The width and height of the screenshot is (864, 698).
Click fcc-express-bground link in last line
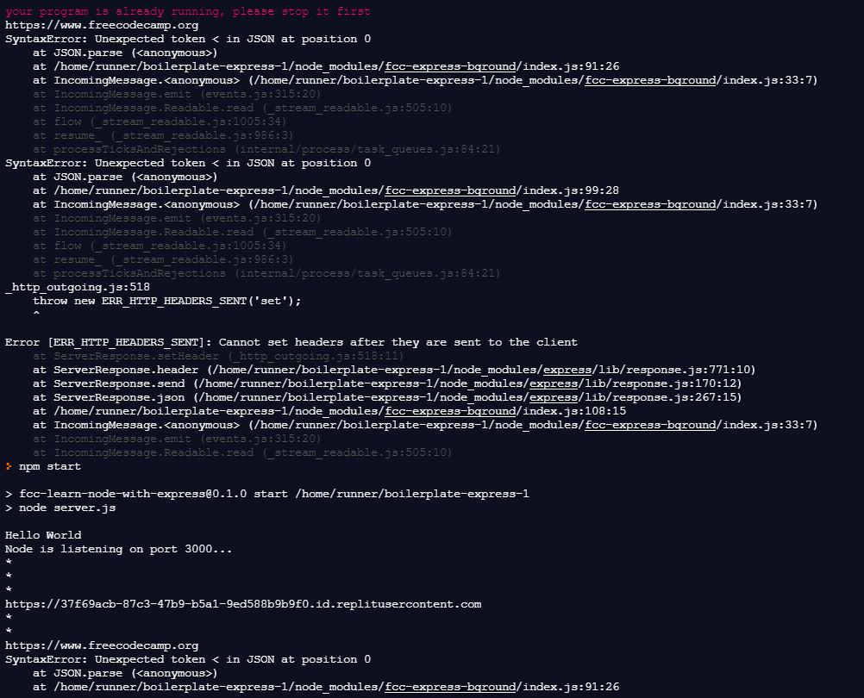click(450, 687)
